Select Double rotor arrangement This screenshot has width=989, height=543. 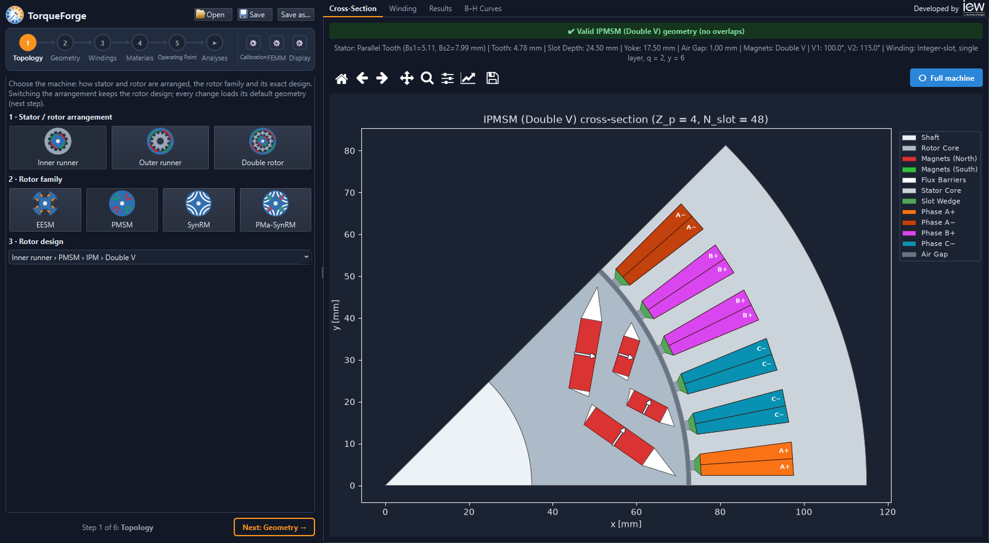click(263, 147)
